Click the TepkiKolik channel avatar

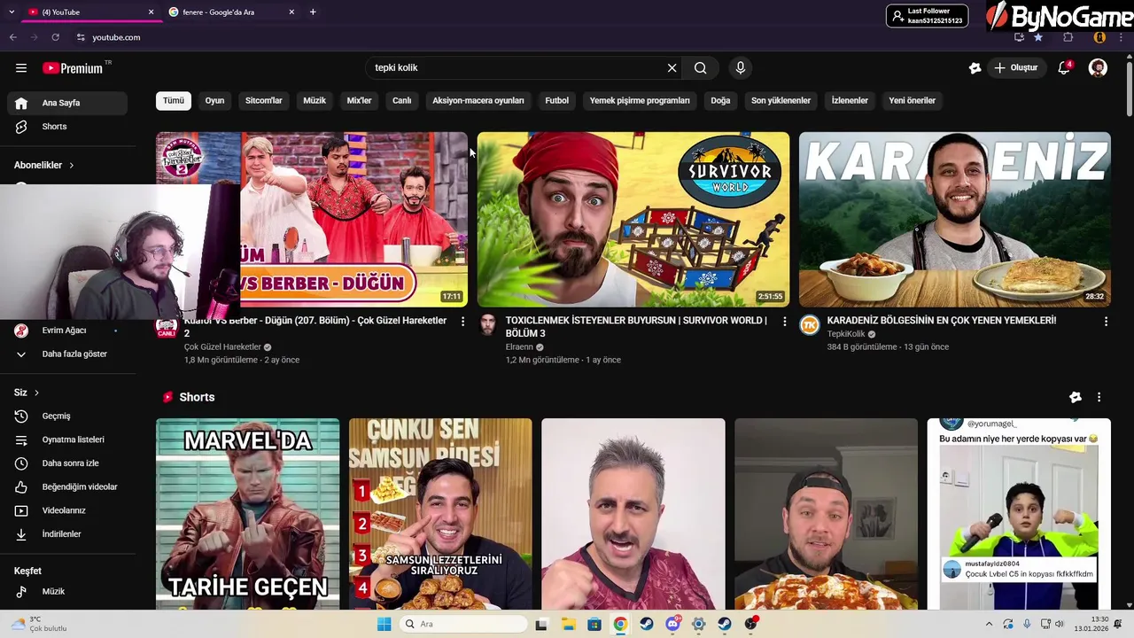pyautogui.click(x=810, y=324)
